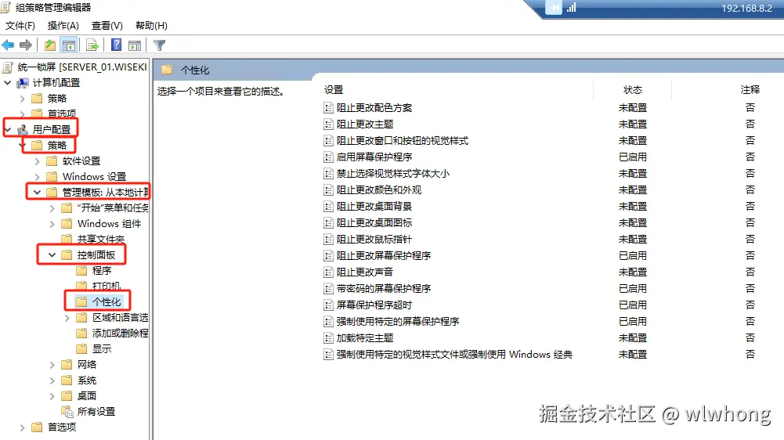Click the Export list toolbar icon
Screen dimensions: 784x440
point(92,45)
